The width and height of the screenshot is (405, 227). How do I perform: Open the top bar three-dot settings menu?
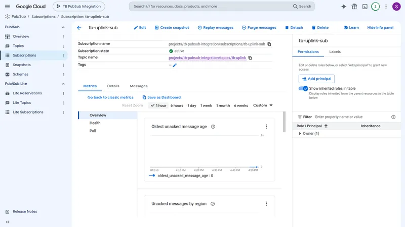click(x=386, y=7)
